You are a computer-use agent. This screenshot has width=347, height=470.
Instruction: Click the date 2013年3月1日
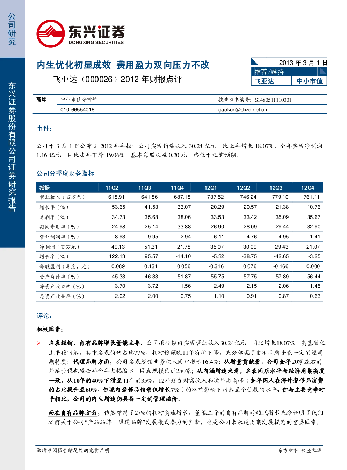pyautogui.click(x=303, y=63)
